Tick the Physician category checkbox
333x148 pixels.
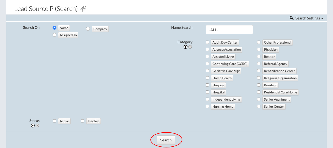pos(259,49)
